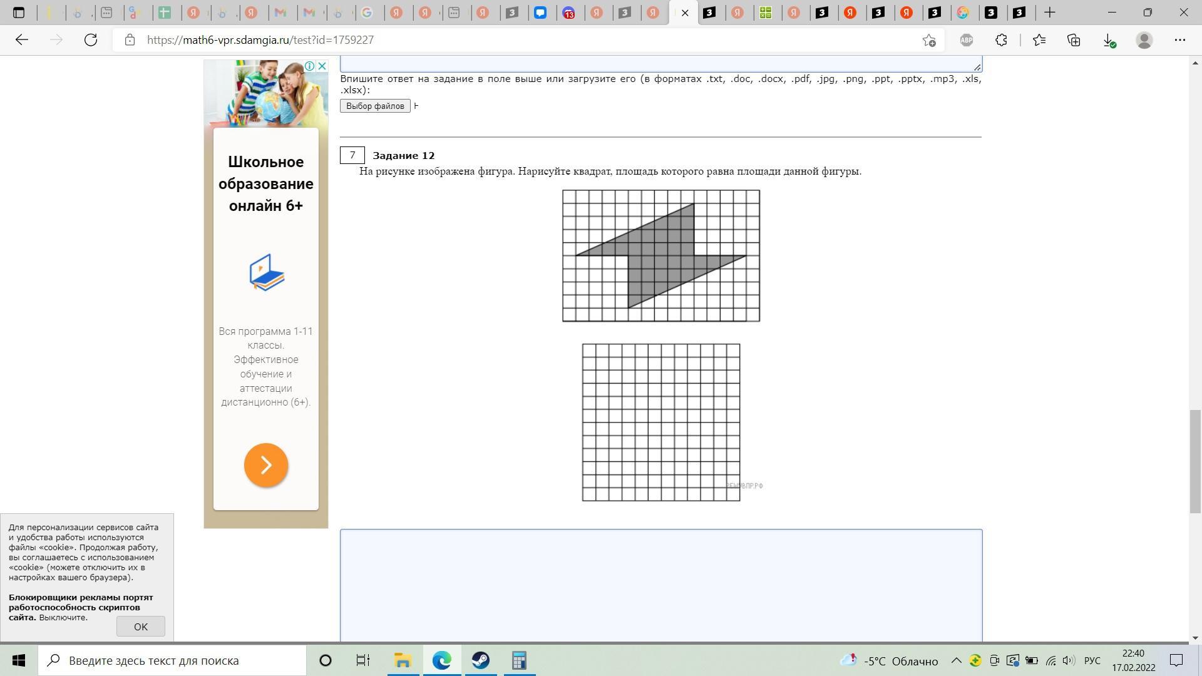Viewport: 1202px width, 676px height.
Task: Open the Collections icon in toolbar
Action: (1074, 40)
